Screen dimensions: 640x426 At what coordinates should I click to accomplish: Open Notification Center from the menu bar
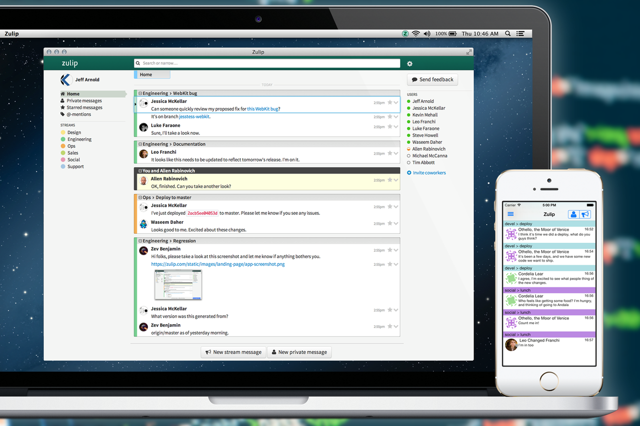point(520,33)
